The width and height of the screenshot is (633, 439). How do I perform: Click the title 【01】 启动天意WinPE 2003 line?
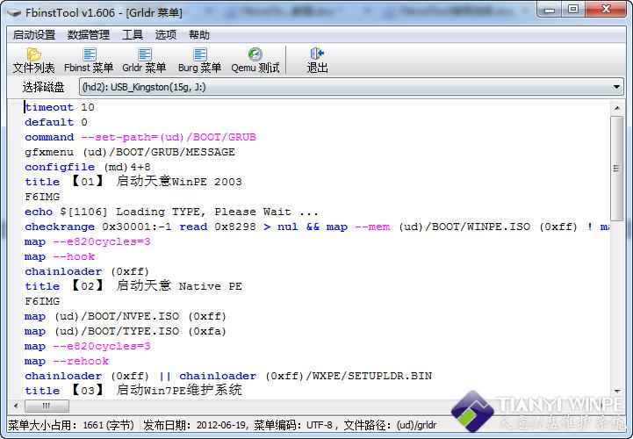(x=133, y=182)
